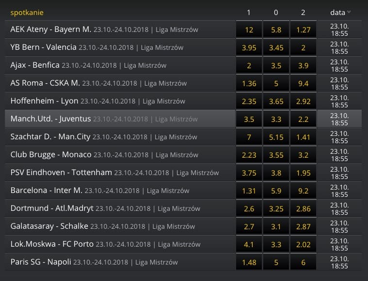This screenshot has height=281, width=368.
Task: Select Schalke win odds 2.87
Action: [x=303, y=226]
